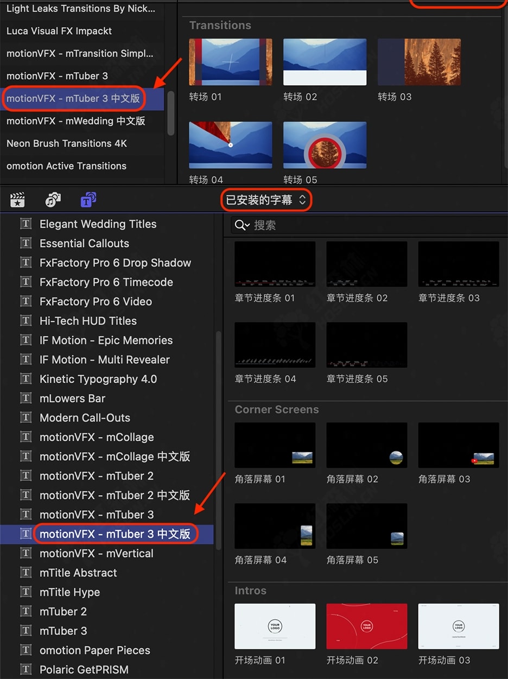Select the 开场动画 01 intro thumbnail
This screenshot has height=679, width=508.
[x=275, y=626]
